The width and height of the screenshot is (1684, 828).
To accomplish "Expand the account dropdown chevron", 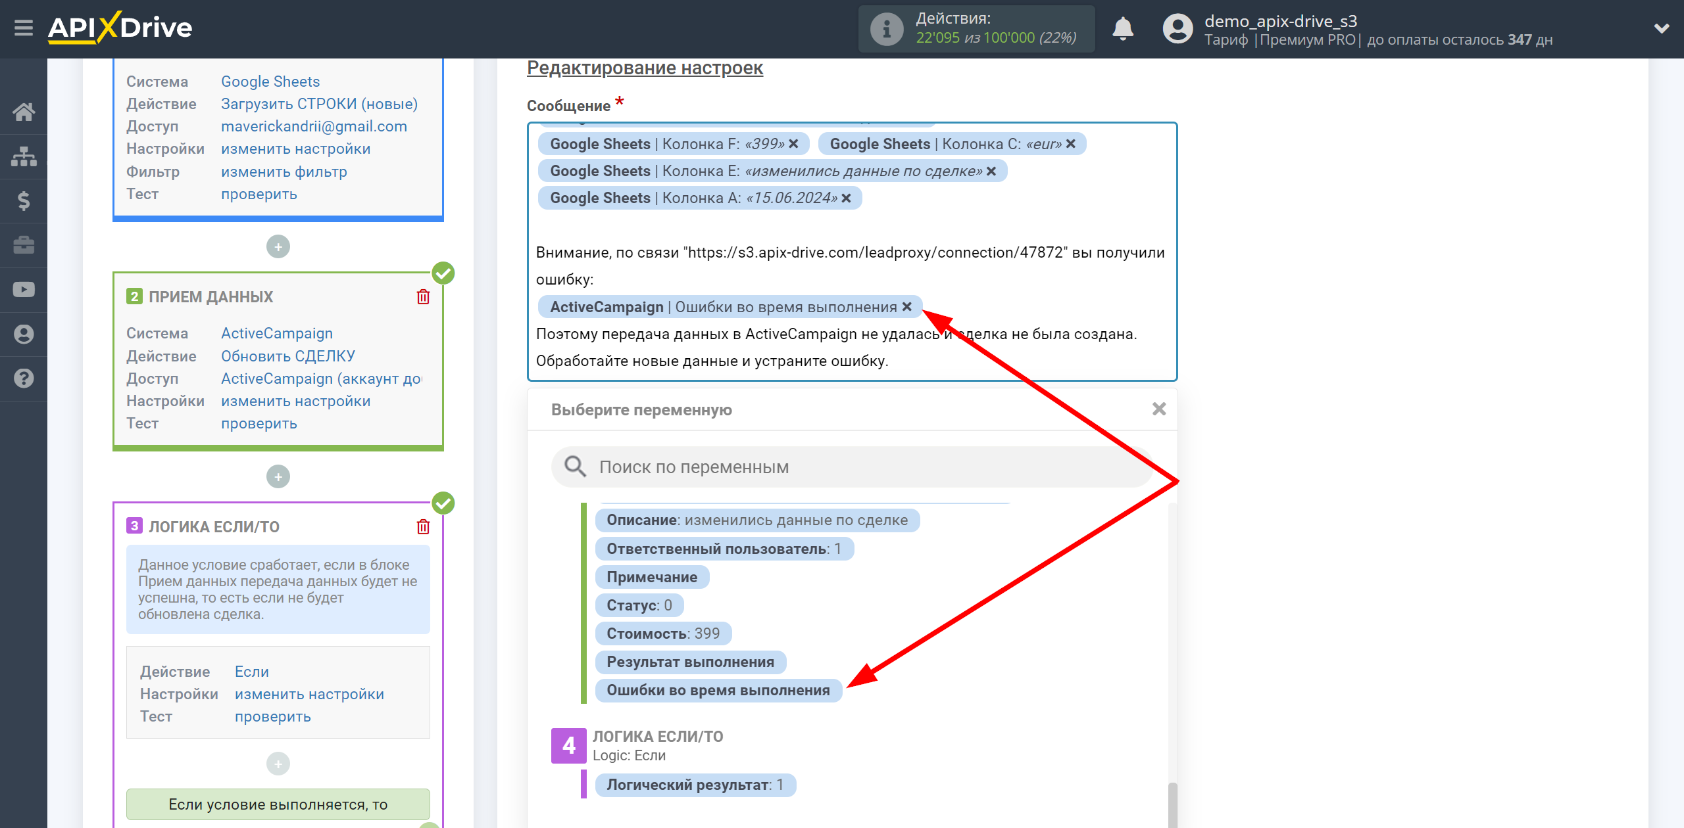I will [x=1662, y=28].
